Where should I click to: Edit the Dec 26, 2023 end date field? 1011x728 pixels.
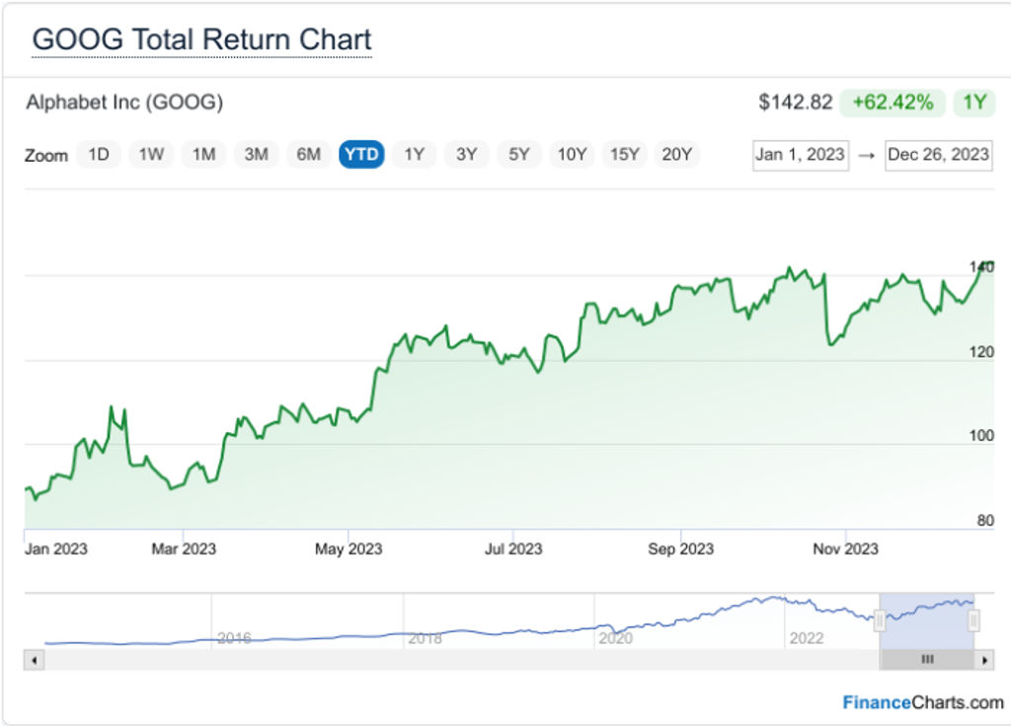(938, 155)
